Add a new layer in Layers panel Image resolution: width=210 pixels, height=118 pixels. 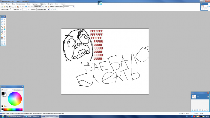pos(192,110)
